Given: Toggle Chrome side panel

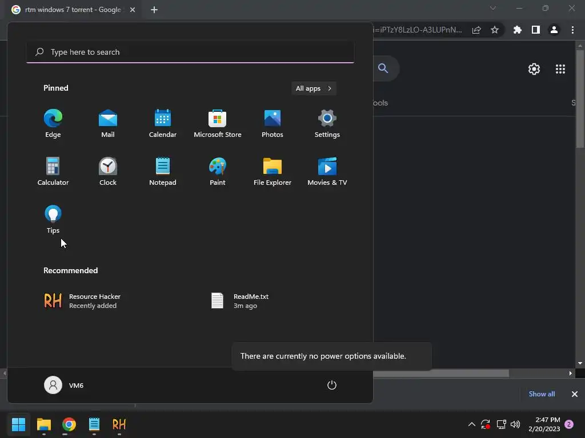Looking at the screenshot, I should (536, 30).
